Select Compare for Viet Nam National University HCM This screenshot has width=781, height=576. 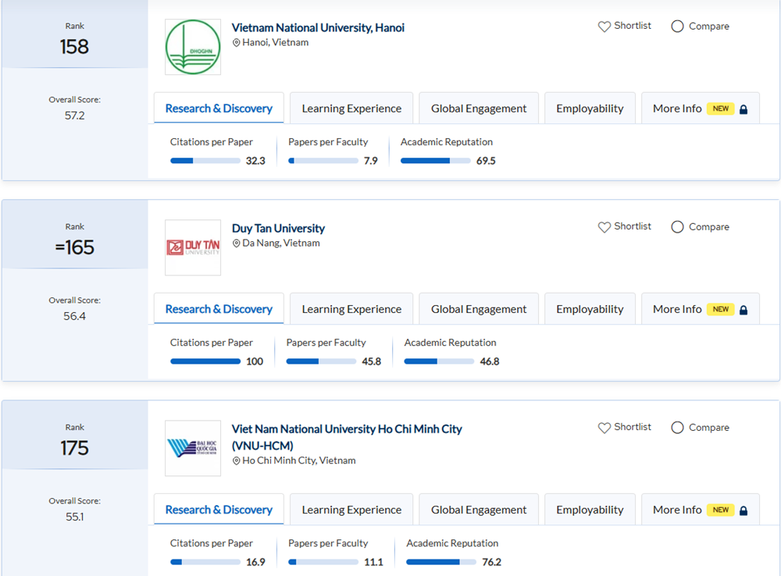tap(677, 428)
